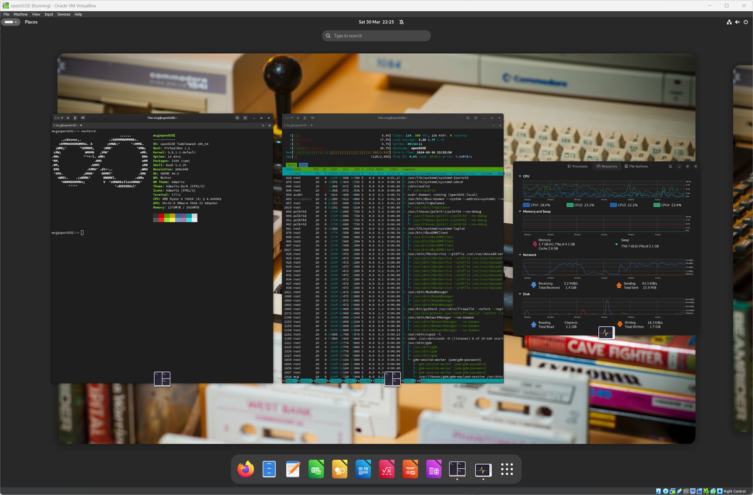Viewport: 753px width, 495px height.
Task: Collapse the Network section
Action: (520, 254)
